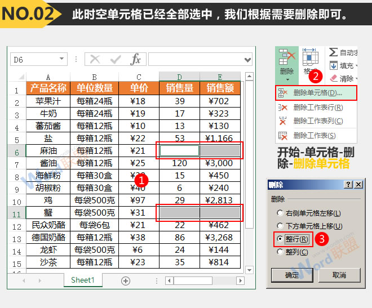
Task: Open the Name Box dropdown arrow
Action: tap(61, 60)
